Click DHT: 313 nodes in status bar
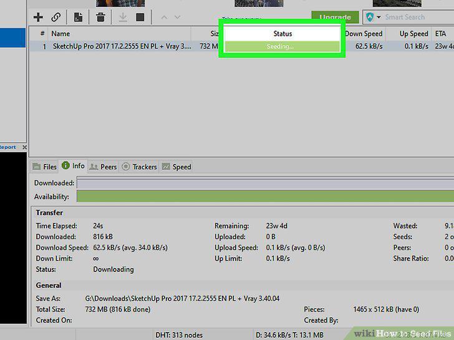Screen dimensions: 454x340 (x=179, y=335)
